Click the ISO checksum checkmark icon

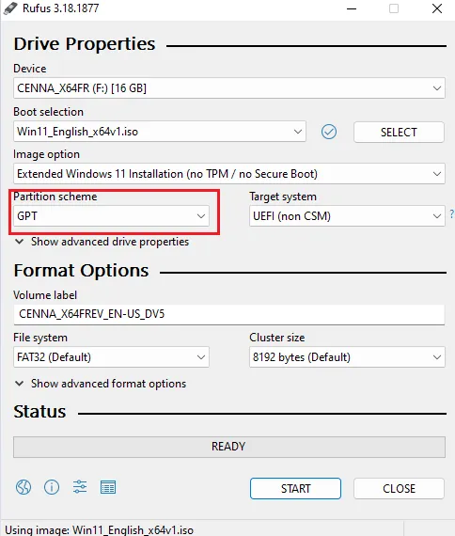click(329, 132)
